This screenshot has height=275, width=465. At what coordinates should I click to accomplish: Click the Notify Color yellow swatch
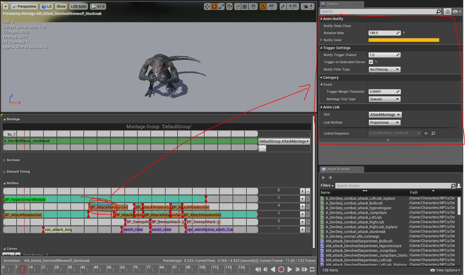click(404, 40)
